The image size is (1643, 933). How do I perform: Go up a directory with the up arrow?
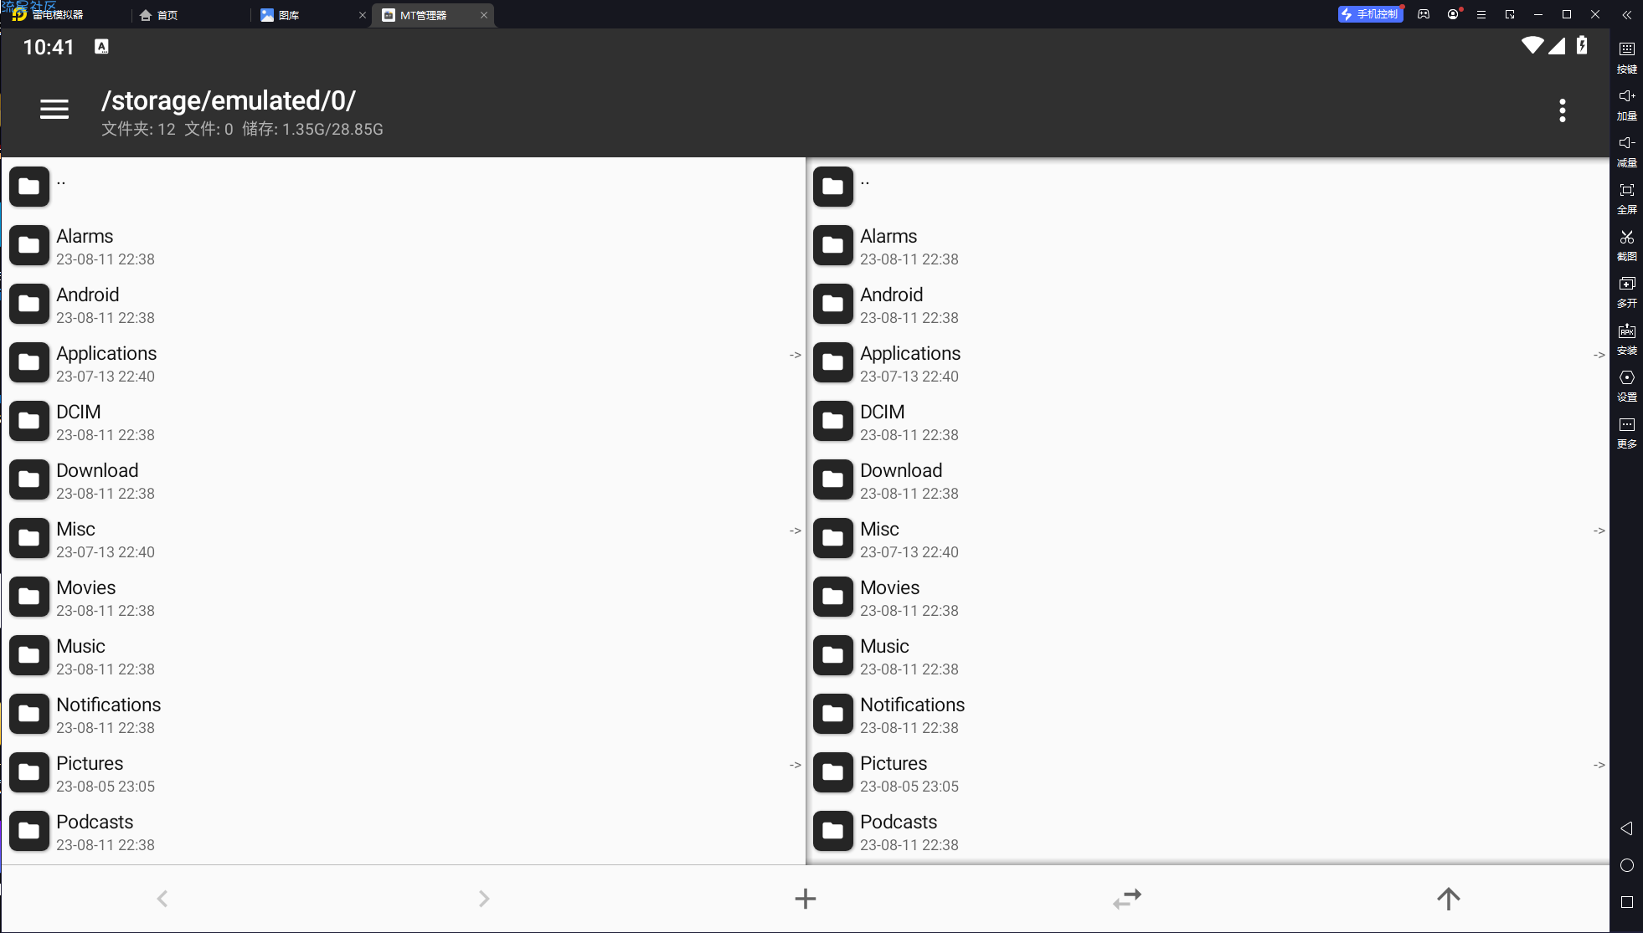point(1448,899)
